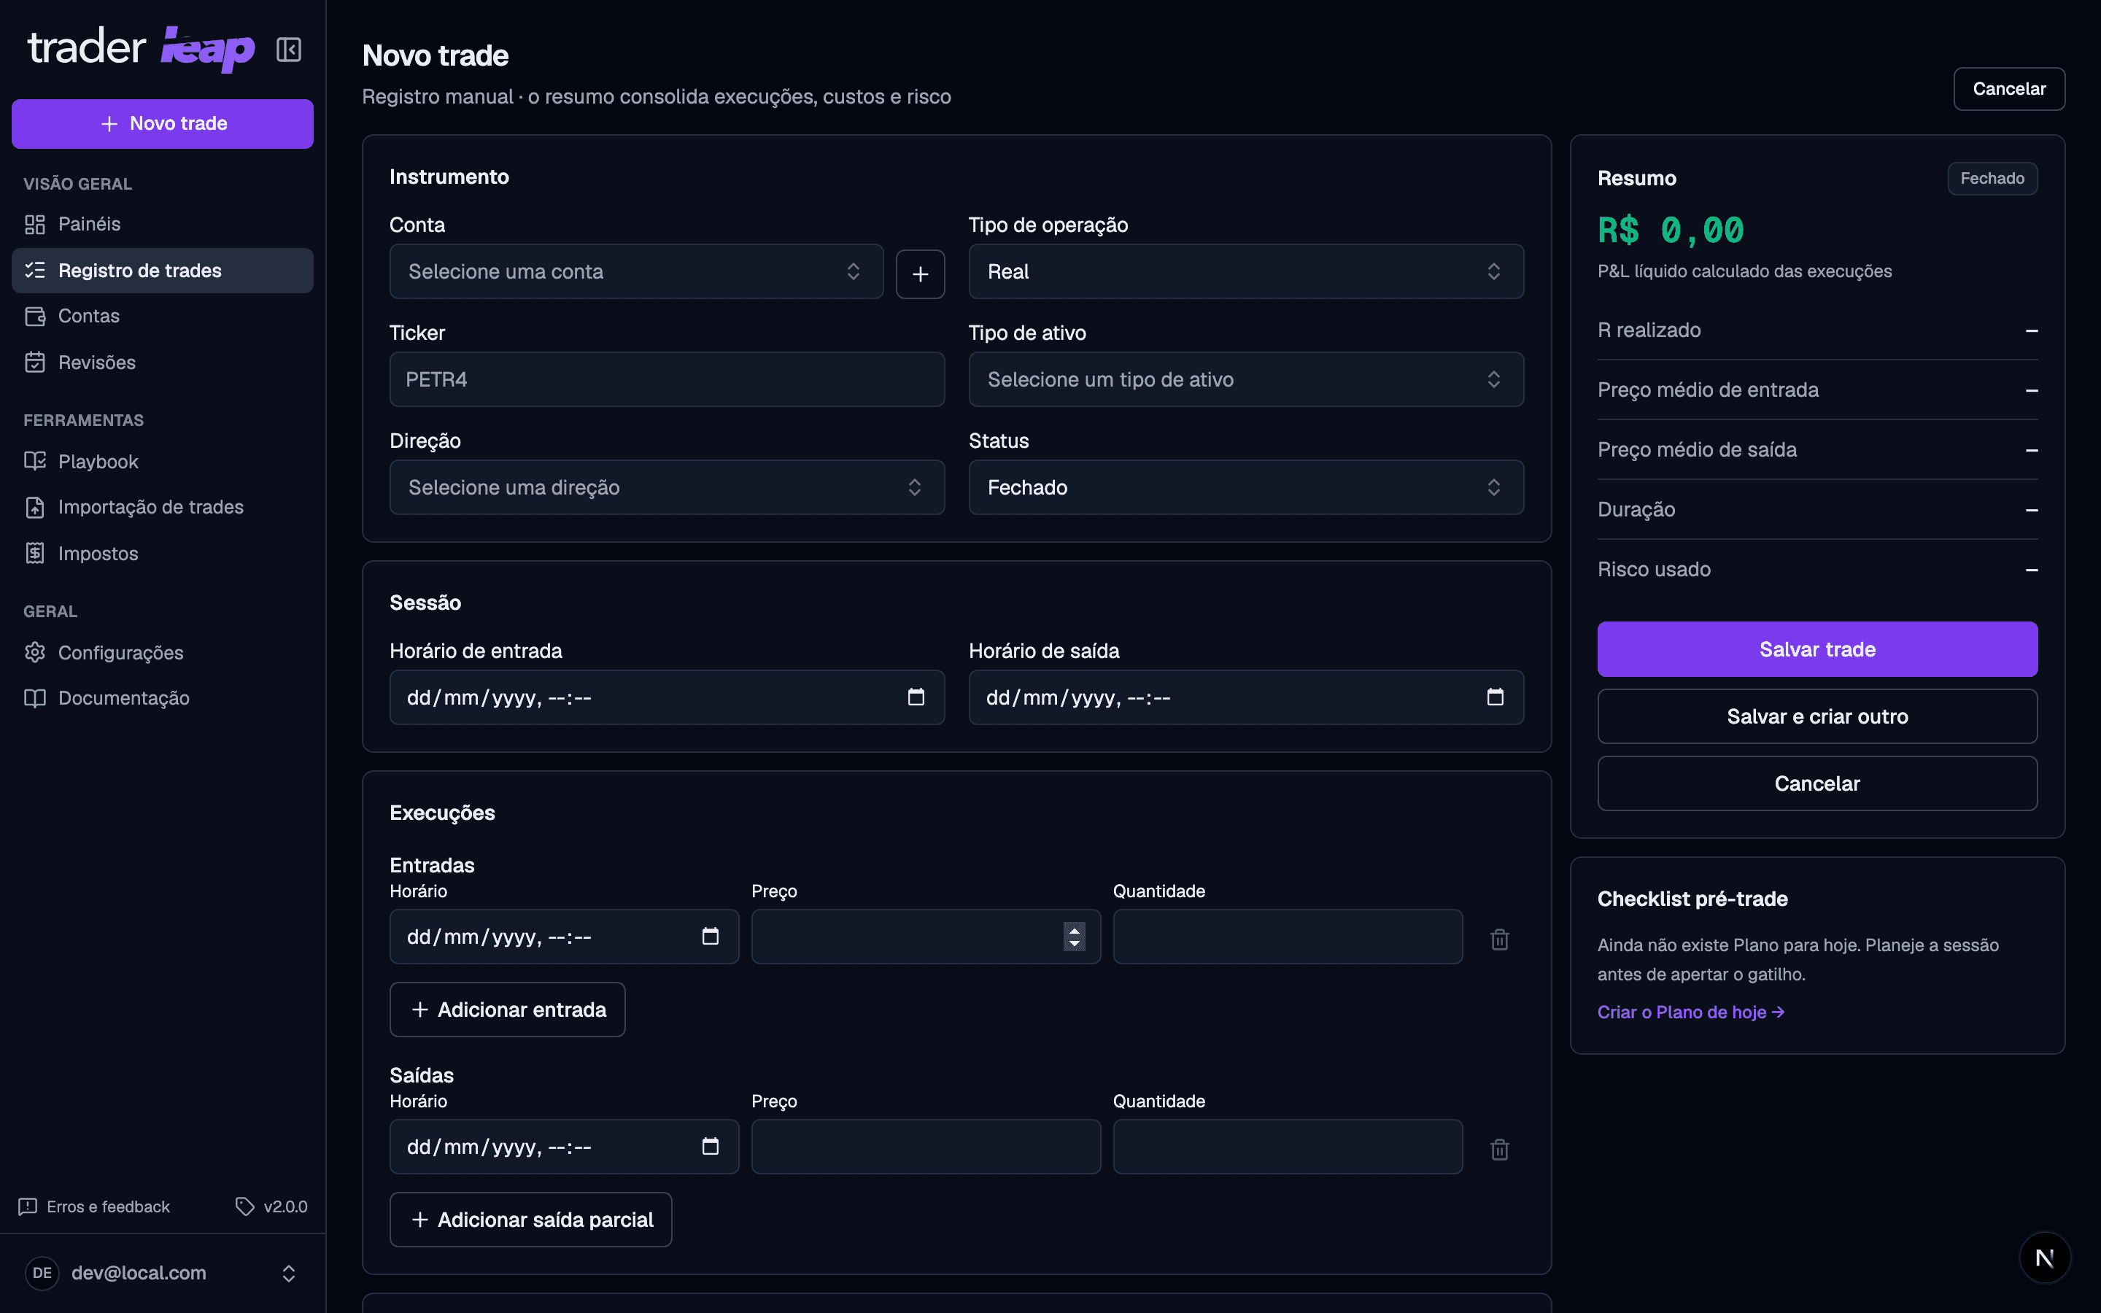Delete the Entradas row with trash icon
Viewport: 2101px width, 1313px height.
[1499, 939]
